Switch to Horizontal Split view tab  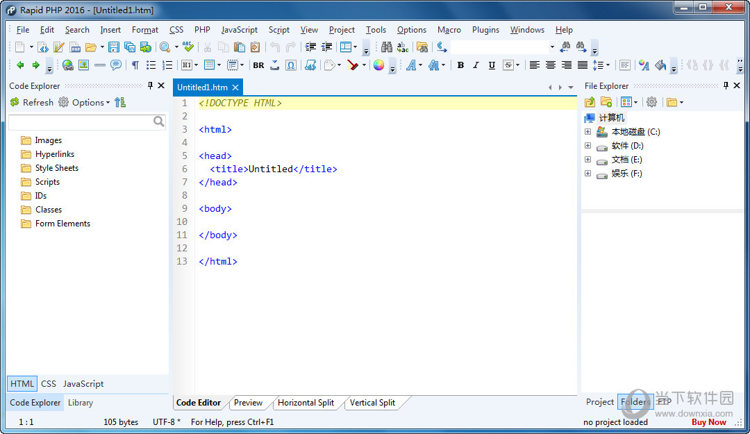click(306, 403)
